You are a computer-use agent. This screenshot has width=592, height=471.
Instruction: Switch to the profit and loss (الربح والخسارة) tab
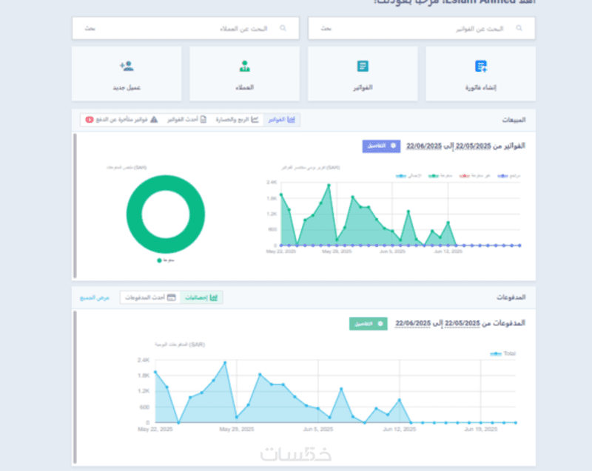coord(237,120)
